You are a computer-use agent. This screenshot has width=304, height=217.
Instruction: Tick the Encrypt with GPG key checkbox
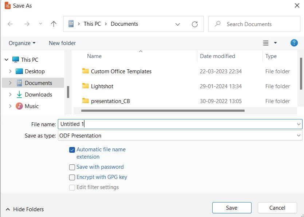pyautogui.click(x=72, y=177)
